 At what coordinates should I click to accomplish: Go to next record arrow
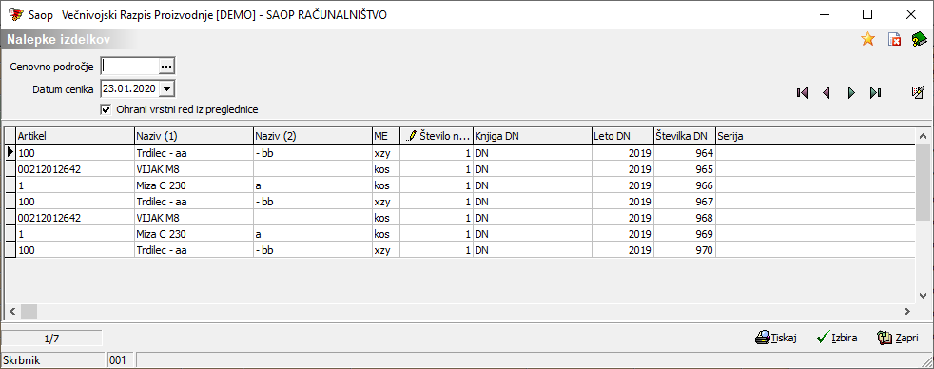[851, 93]
